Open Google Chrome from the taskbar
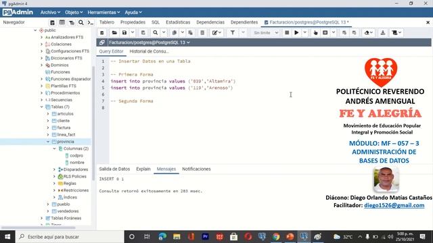This screenshot has height=243, width=433. [x=276, y=237]
